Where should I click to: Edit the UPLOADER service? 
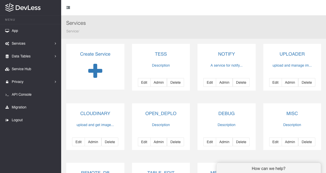(276, 82)
